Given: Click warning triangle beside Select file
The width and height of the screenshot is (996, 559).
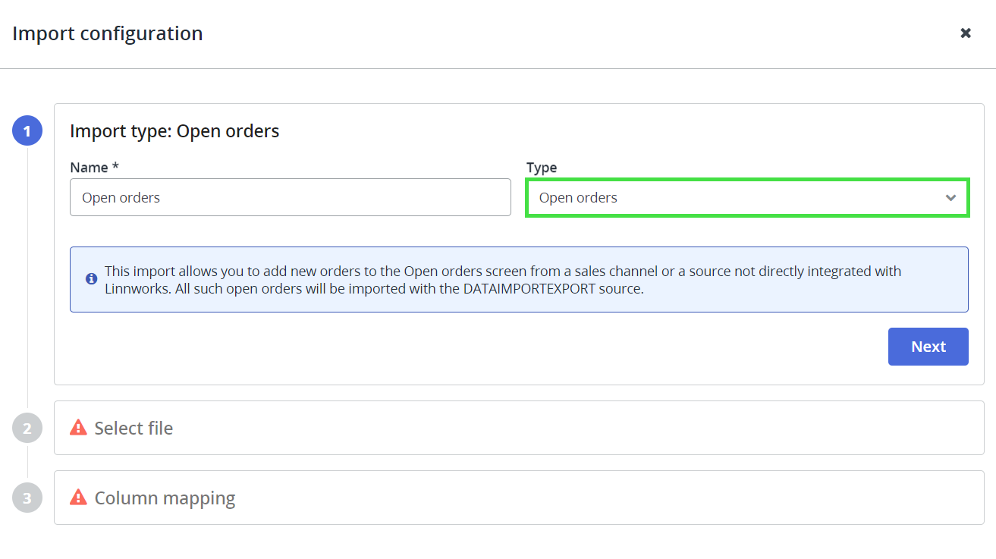Looking at the screenshot, I should (78, 428).
